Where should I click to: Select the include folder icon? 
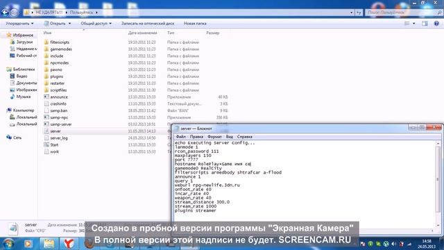click(46, 56)
